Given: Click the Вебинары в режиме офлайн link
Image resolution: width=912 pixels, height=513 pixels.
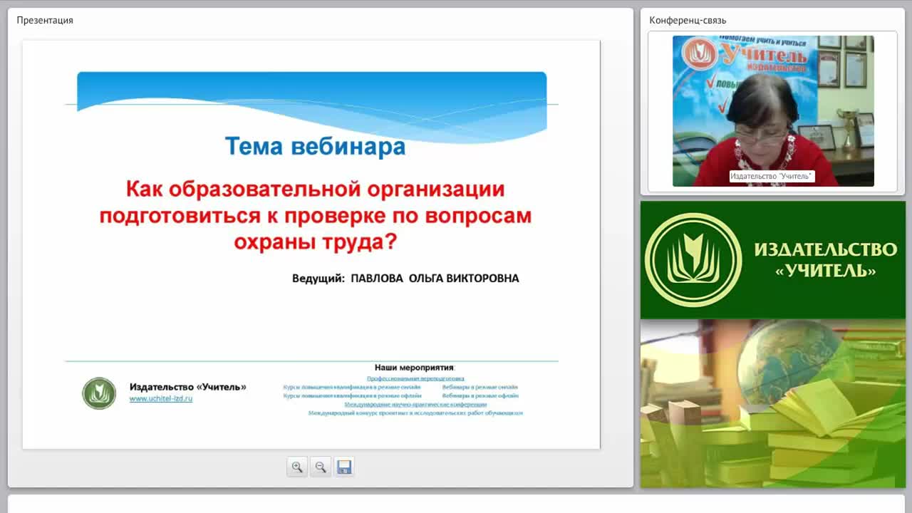Looking at the screenshot, I should click(480, 395).
